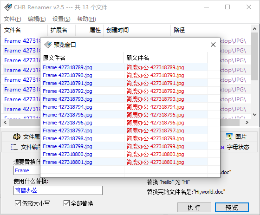The image size is (260, 215).
Task: Open the 设置(S) menu
Action: 61,19
